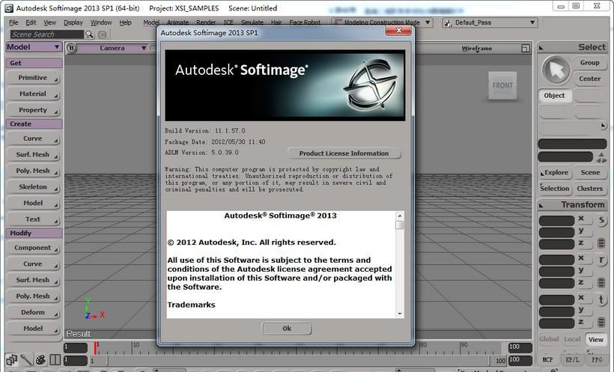This screenshot has width=614, height=372.
Task: Click the rotation axes lock icon
Action: (601, 283)
